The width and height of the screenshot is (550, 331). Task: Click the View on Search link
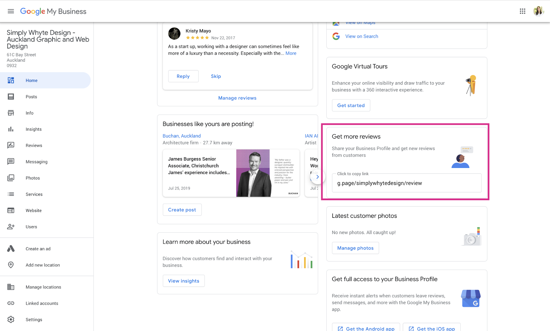362,36
